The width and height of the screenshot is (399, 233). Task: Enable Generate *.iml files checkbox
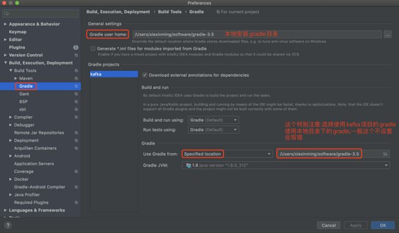point(93,49)
